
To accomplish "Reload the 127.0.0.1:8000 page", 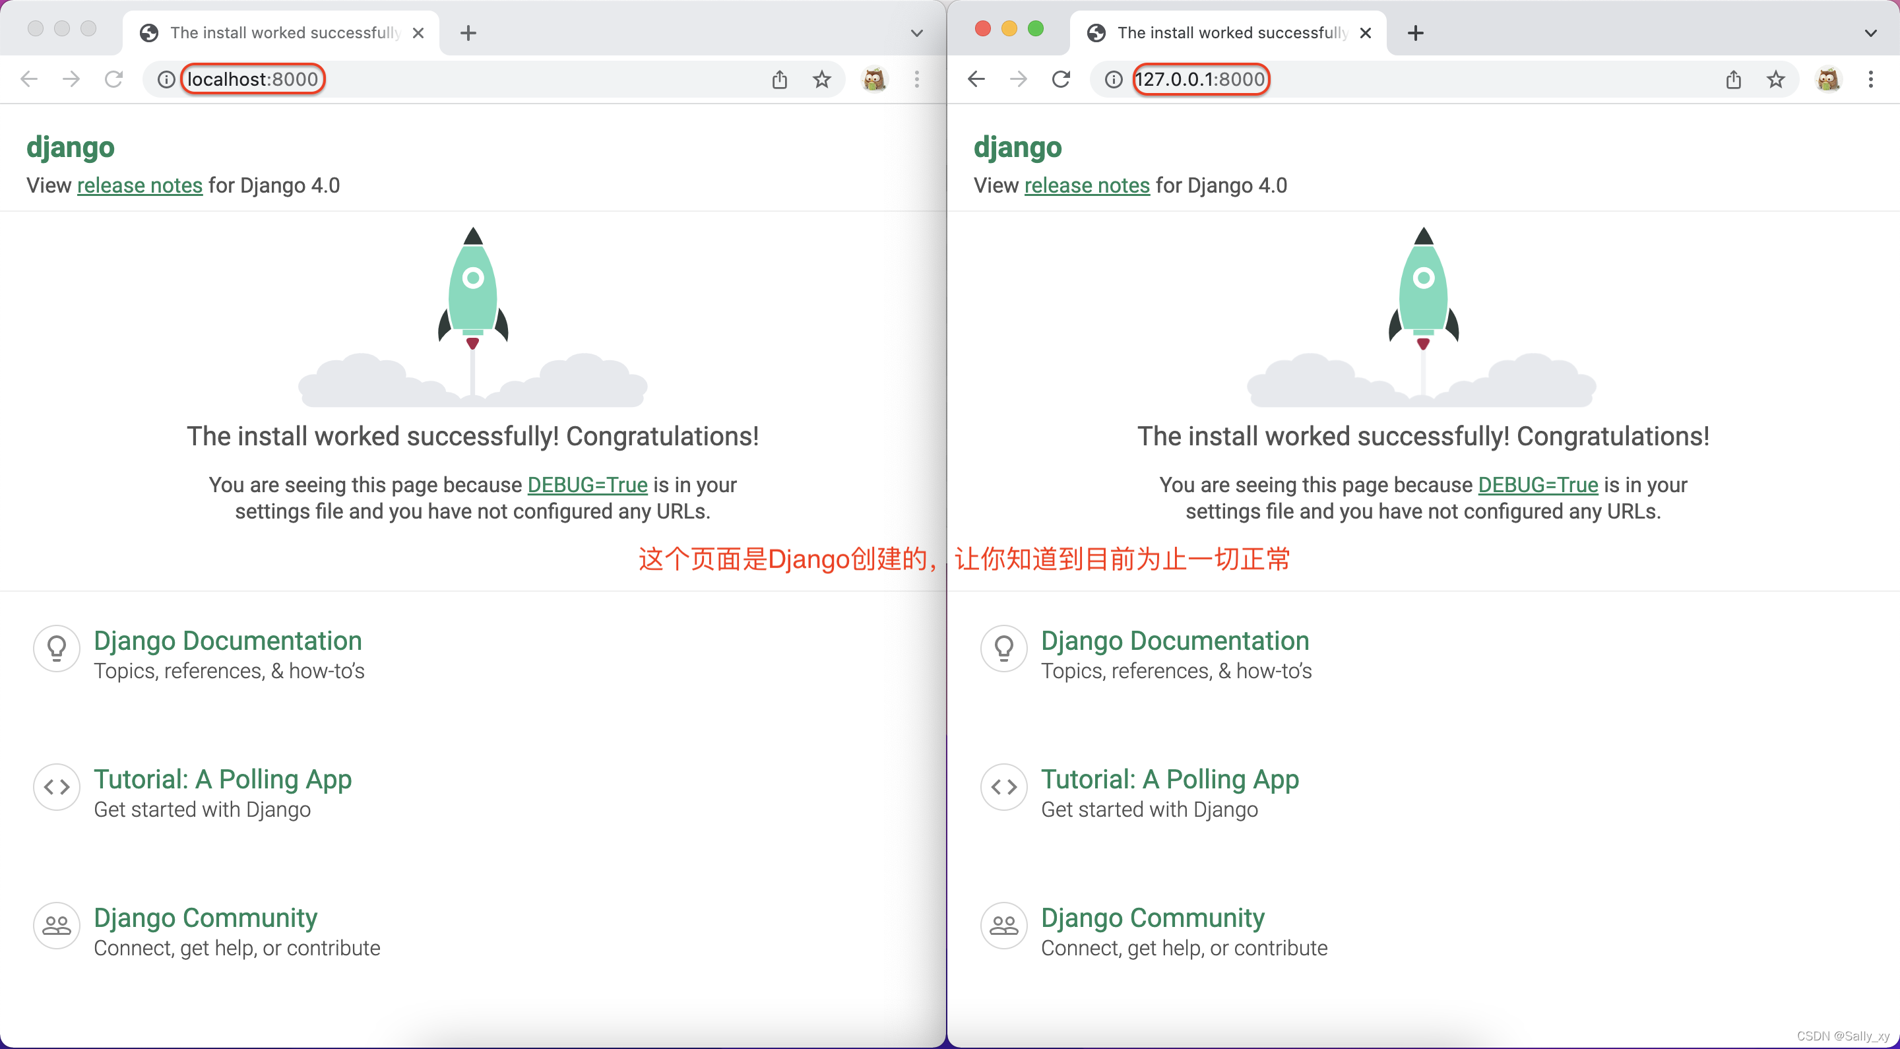I will pyautogui.click(x=1061, y=79).
